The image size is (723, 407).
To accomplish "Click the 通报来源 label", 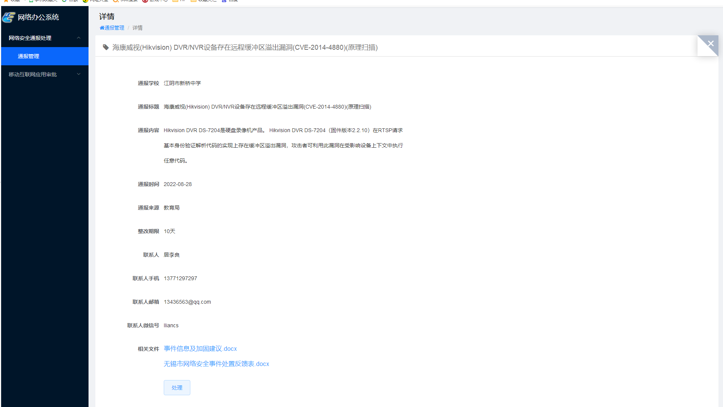I will [x=149, y=208].
